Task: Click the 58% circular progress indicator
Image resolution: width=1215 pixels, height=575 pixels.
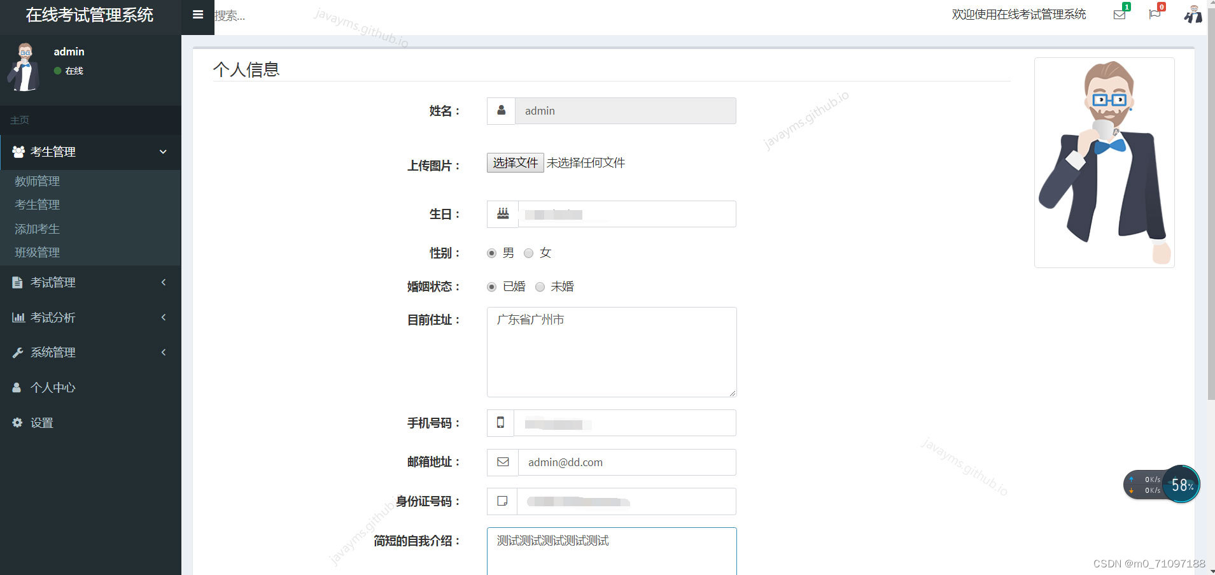Action: [x=1181, y=485]
